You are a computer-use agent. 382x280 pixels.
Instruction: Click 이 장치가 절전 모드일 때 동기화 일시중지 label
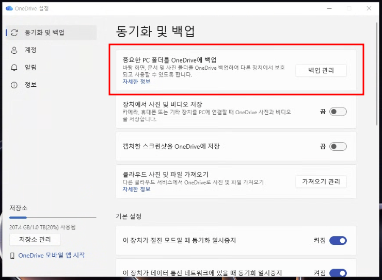(x=179, y=241)
